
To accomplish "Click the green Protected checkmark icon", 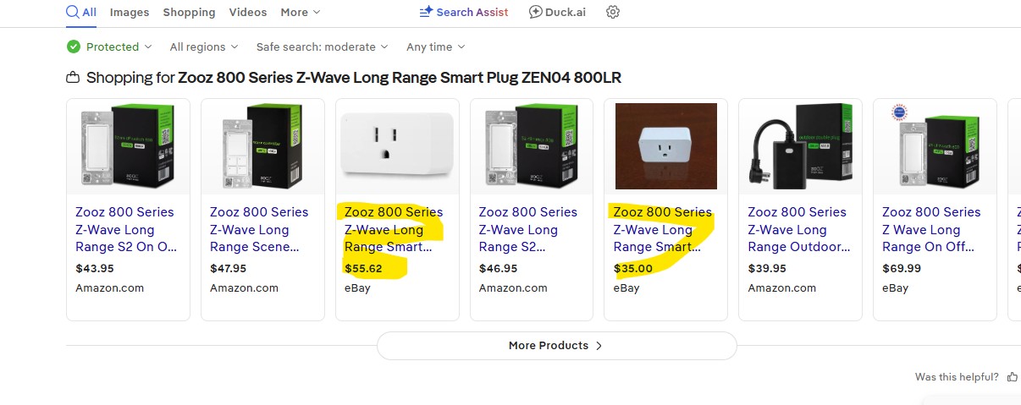I will pyautogui.click(x=74, y=47).
